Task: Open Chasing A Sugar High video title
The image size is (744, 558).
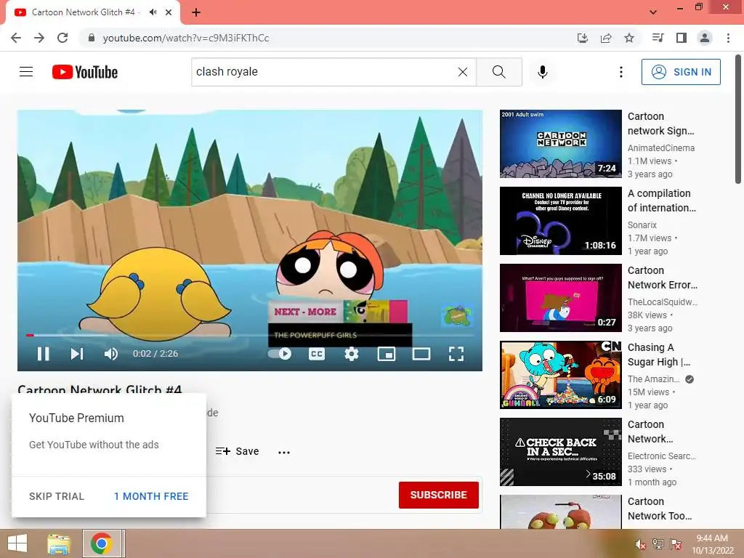Action: (x=659, y=355)
